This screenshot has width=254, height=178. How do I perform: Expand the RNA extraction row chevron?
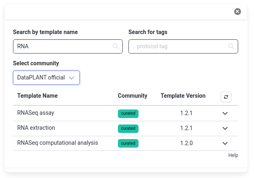tap(225, 129)
